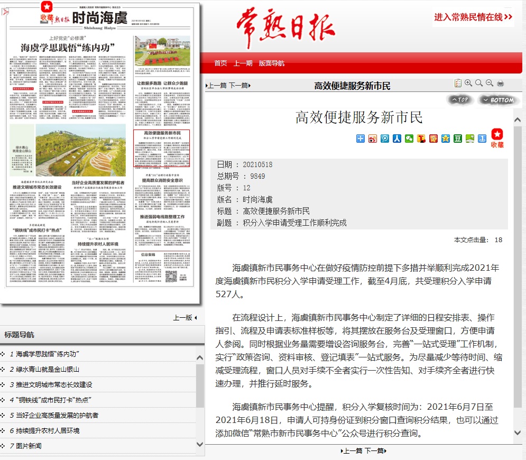Click the hillside park photo on newspaper page
This screenshot has width=526, height=460.
[x=80, y=150]
